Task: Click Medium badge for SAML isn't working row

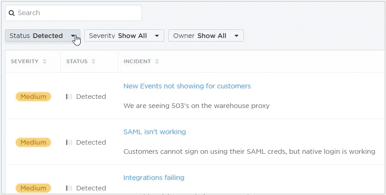Action: click(33, 142)
